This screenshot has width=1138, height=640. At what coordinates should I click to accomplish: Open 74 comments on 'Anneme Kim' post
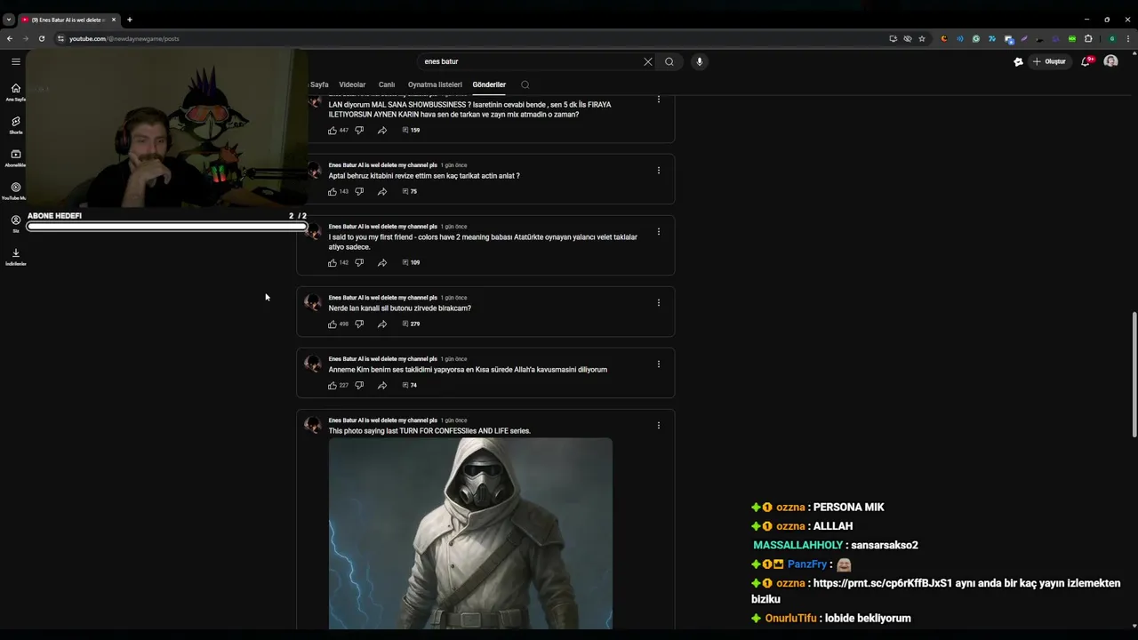[410, 385]
